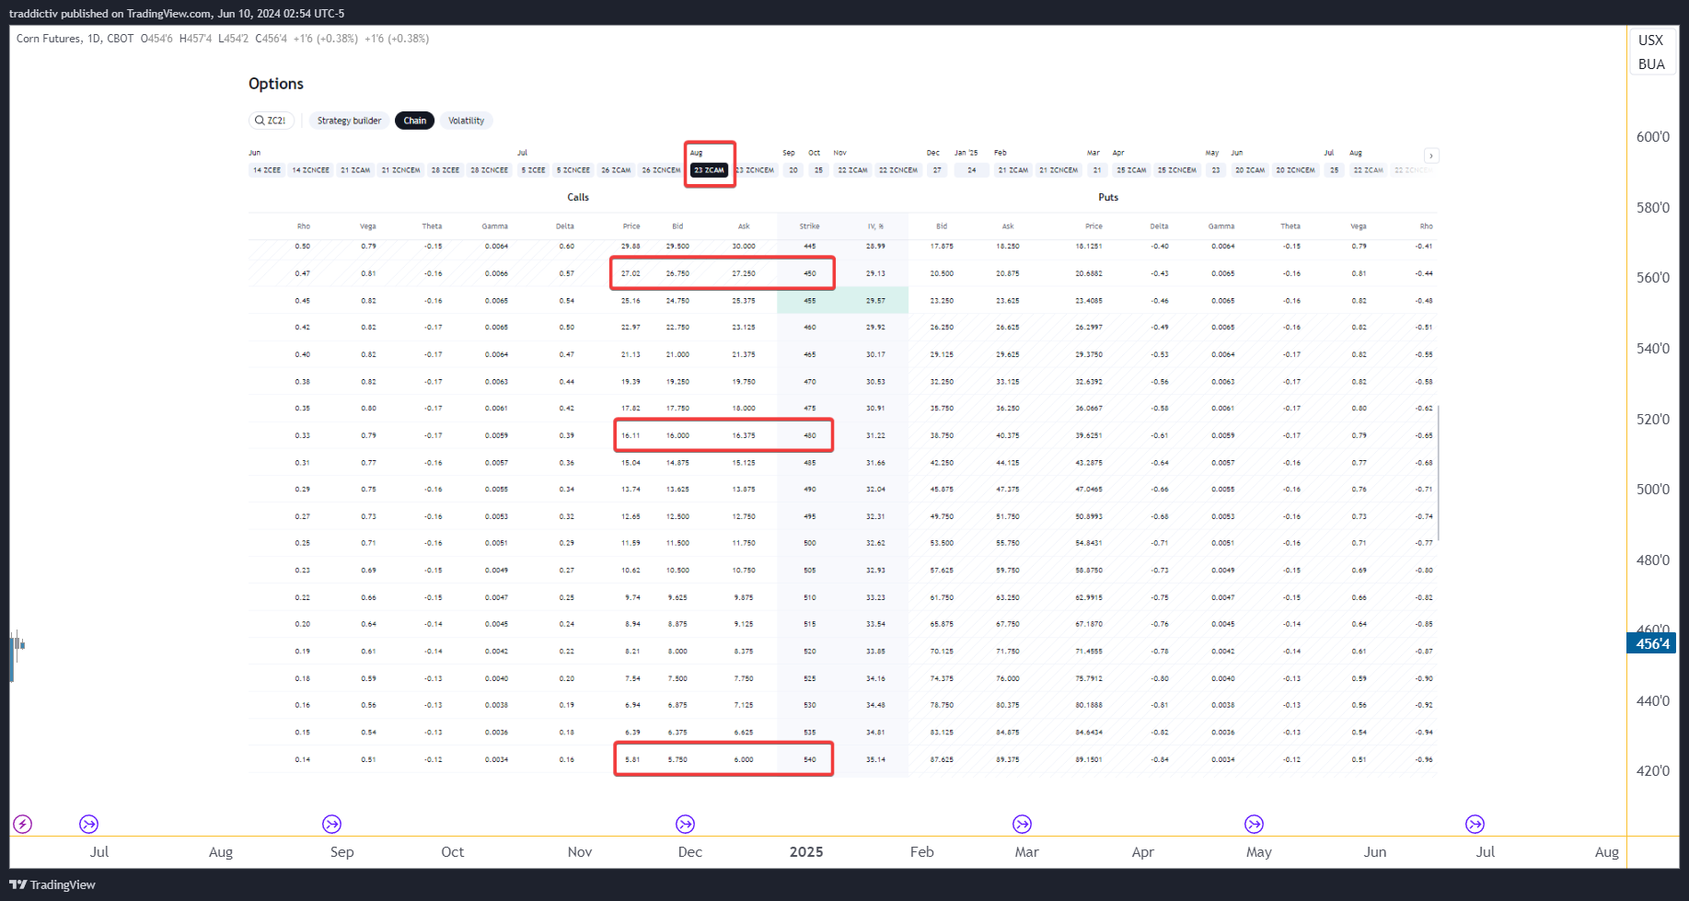1689x901 pixels.
Task: Select the November 22 ZCAM expiration
Action: [853, 170]
